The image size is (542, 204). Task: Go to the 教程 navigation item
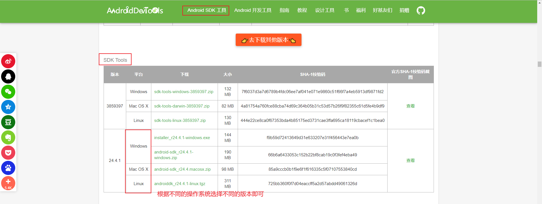click(302, 10)
